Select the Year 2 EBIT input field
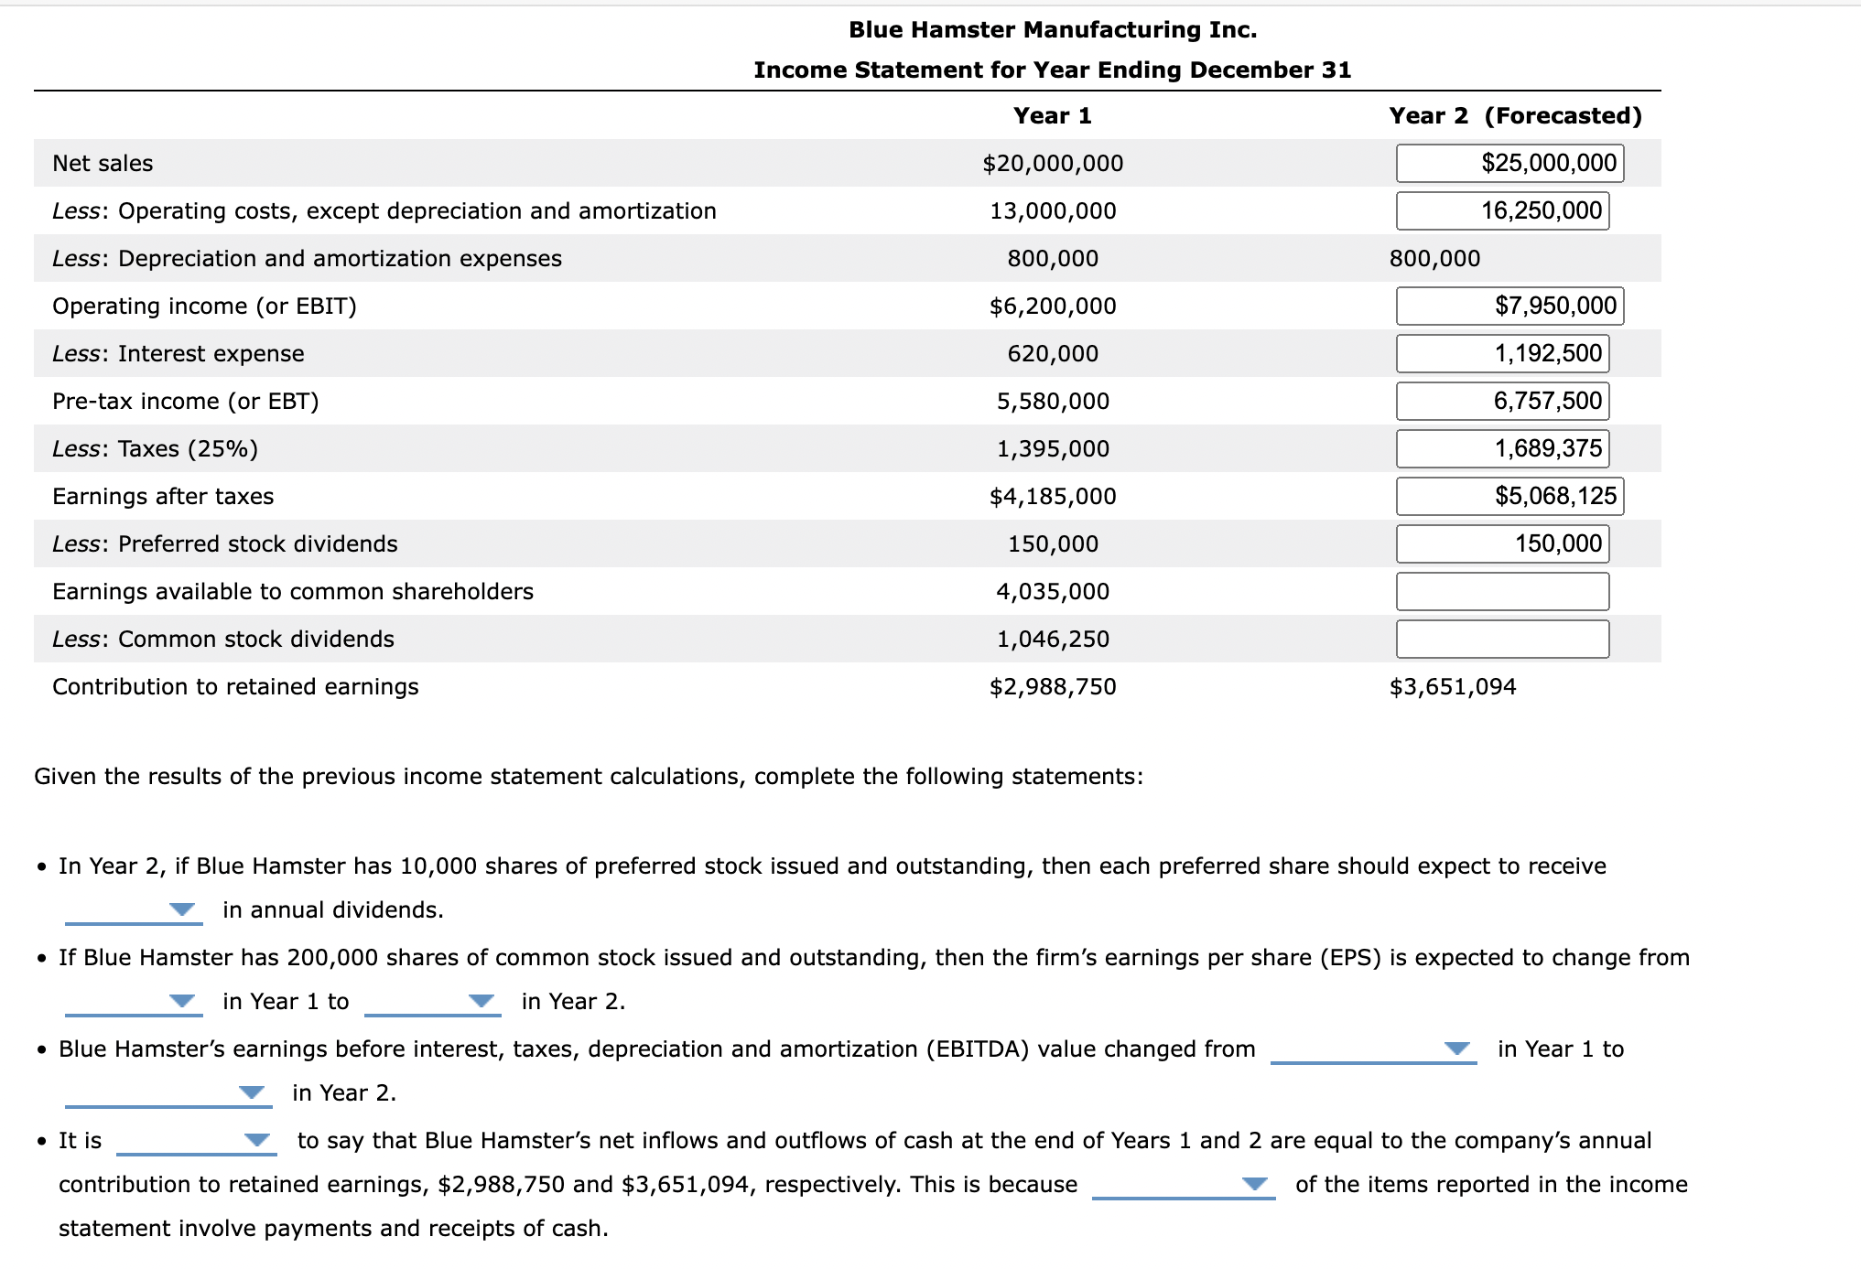The image size is (1861, 1269). tap(1509, 306)
